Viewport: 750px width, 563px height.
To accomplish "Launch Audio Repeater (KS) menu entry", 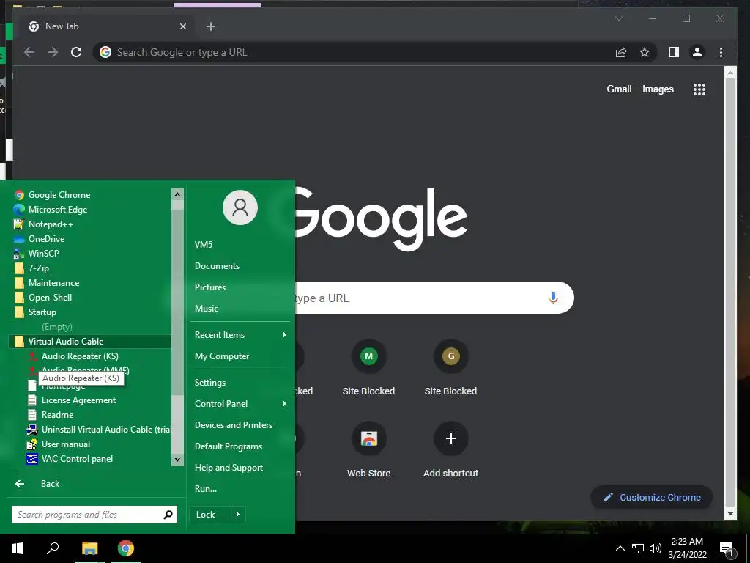I will 80,356.
